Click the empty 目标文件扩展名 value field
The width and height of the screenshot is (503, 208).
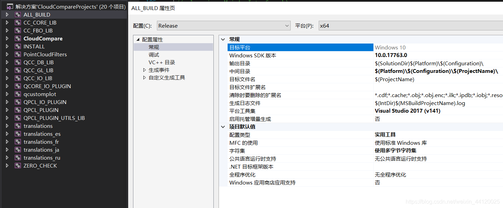(438, 87)
